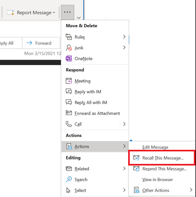The width and height of the screenshot is (196, 197).
Task: Click the Actions menu item icon
Action: click(69, 147)
